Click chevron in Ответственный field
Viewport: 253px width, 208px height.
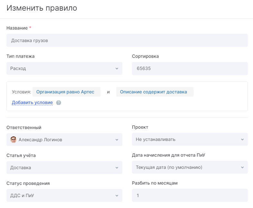[x=117, y=140]
